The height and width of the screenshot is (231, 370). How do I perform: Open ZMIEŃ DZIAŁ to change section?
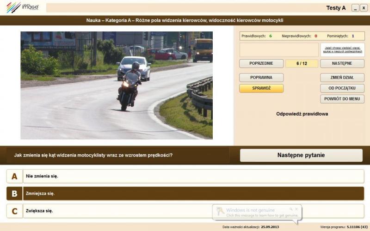(342, 78)
